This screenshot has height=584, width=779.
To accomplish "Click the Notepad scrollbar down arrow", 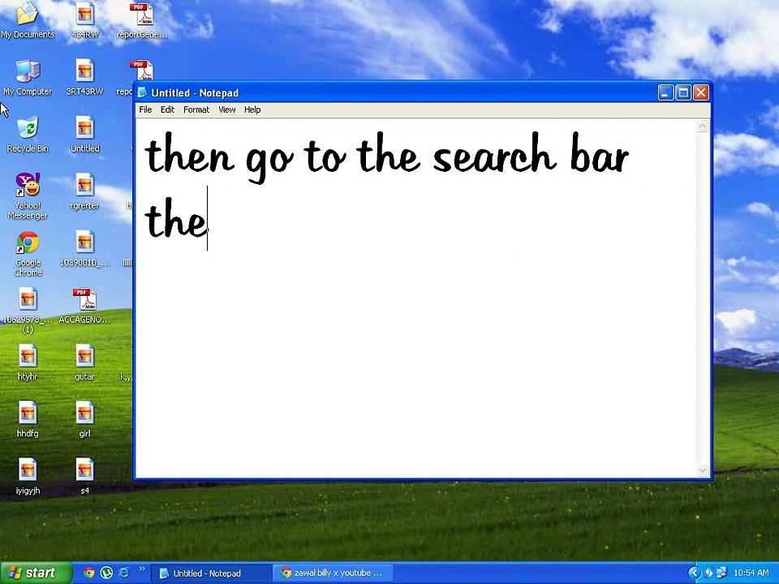I will pyautogui.click(x=703, y=470).
